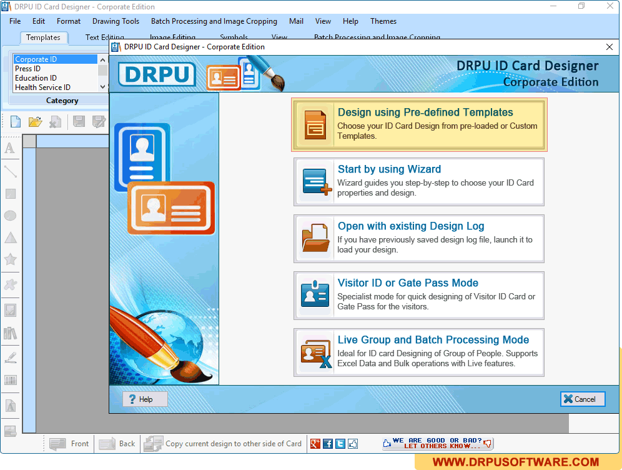Screen dimensions: 622x470
Task: Select the Triangle shape tool
Action: pyautogui.click(x=11, y=237)
